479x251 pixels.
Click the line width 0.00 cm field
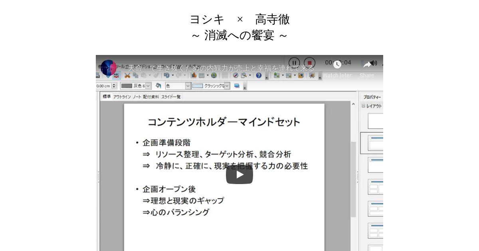[103, 86]
